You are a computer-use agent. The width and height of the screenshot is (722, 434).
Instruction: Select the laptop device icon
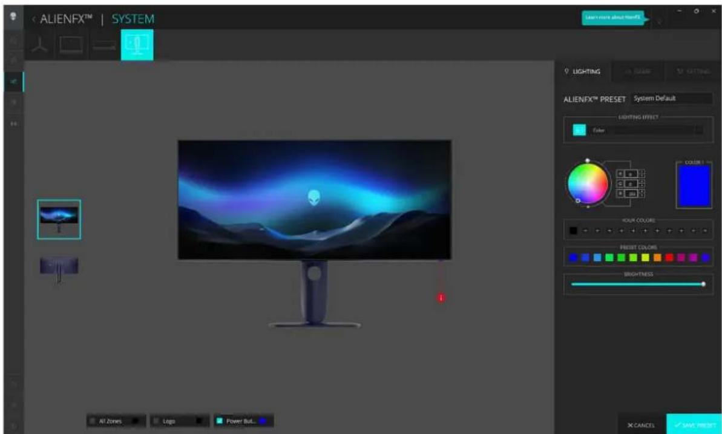tap(71, 45)
